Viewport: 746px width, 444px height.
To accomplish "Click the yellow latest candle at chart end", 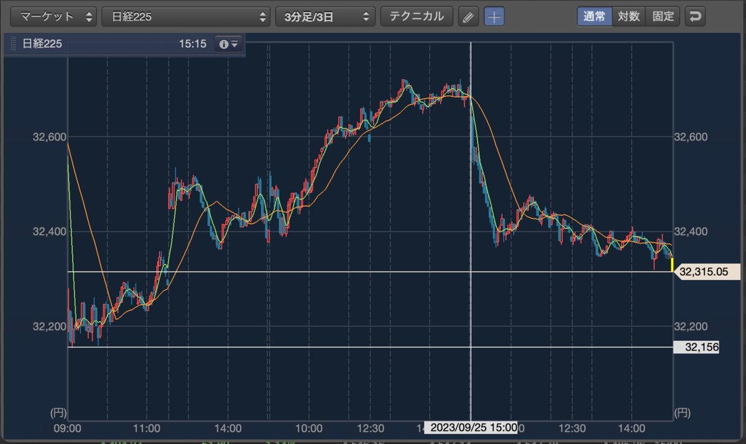I will click(x=672, y=264).
